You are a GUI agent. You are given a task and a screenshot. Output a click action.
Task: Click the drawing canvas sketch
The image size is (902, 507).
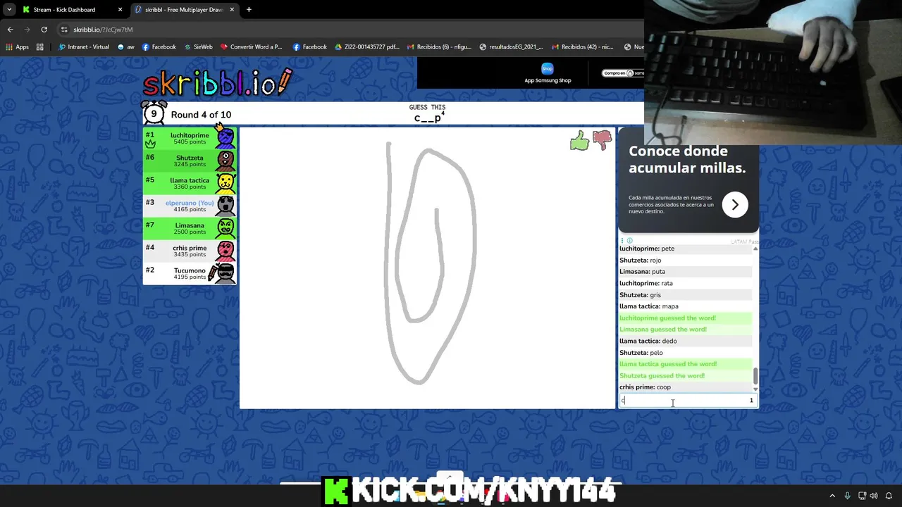coord(430,264)
